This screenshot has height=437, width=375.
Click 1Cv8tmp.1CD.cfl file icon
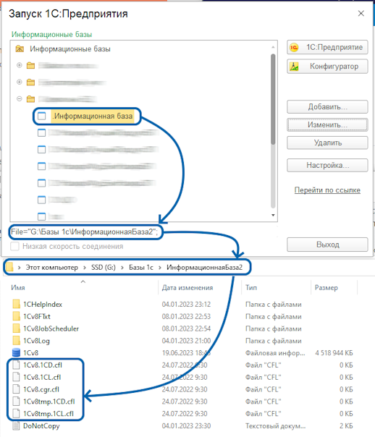[16, 402]
